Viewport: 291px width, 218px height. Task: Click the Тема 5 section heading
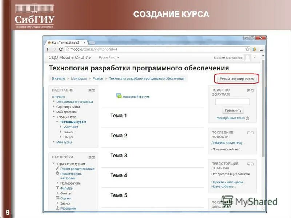coord(119,195)
